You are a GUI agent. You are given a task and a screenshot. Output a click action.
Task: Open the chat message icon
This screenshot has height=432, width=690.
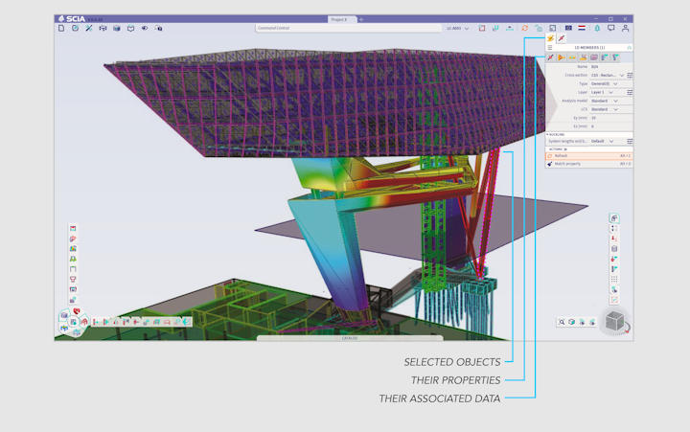click(610, 29)
